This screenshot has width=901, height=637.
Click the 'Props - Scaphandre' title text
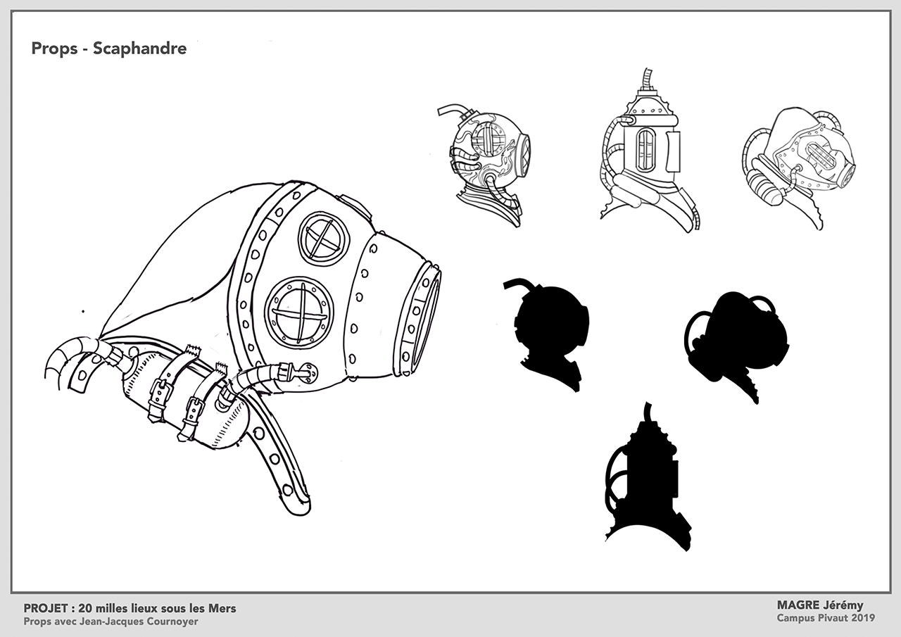point(109,49)
